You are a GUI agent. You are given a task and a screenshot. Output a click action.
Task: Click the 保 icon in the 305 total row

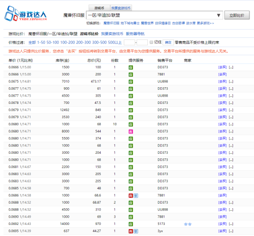pos(131,96)
